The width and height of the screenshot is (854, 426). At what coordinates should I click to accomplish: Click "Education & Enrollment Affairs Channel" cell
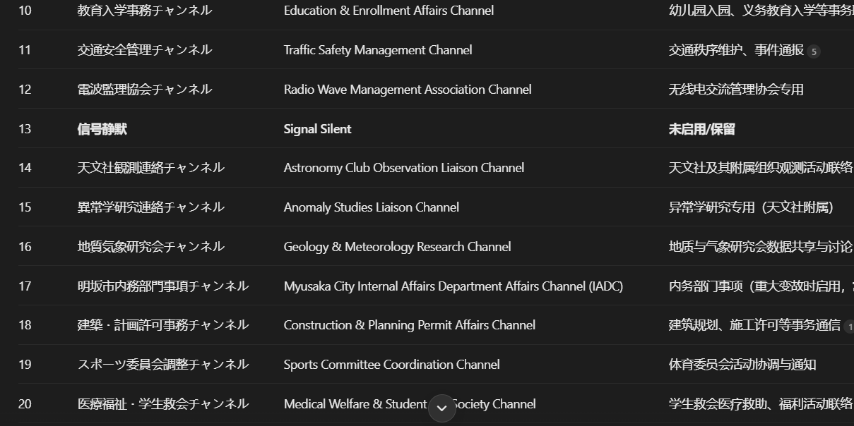pos(389,11)
